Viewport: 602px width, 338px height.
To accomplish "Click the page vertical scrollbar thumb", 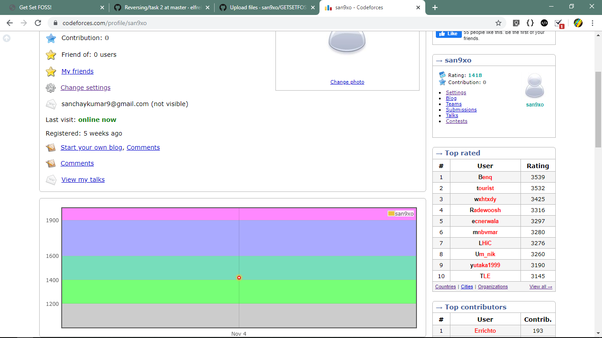I will 598,109.
